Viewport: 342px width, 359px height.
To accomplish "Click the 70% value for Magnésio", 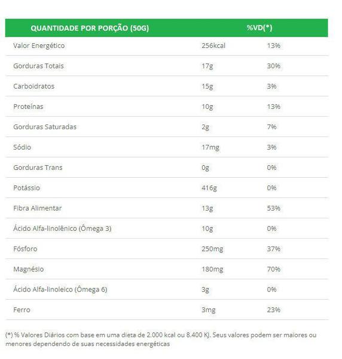I will click(x=273, y=269).
